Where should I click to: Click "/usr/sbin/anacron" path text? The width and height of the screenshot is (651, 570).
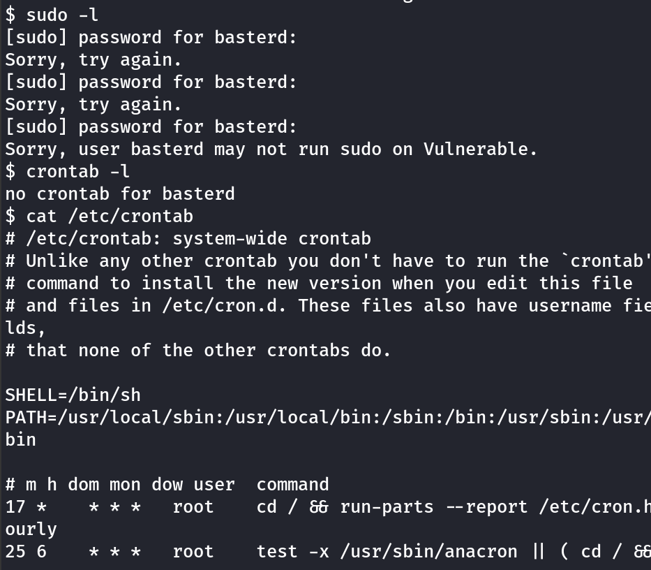pyautogui.click(x=428, y=551)
